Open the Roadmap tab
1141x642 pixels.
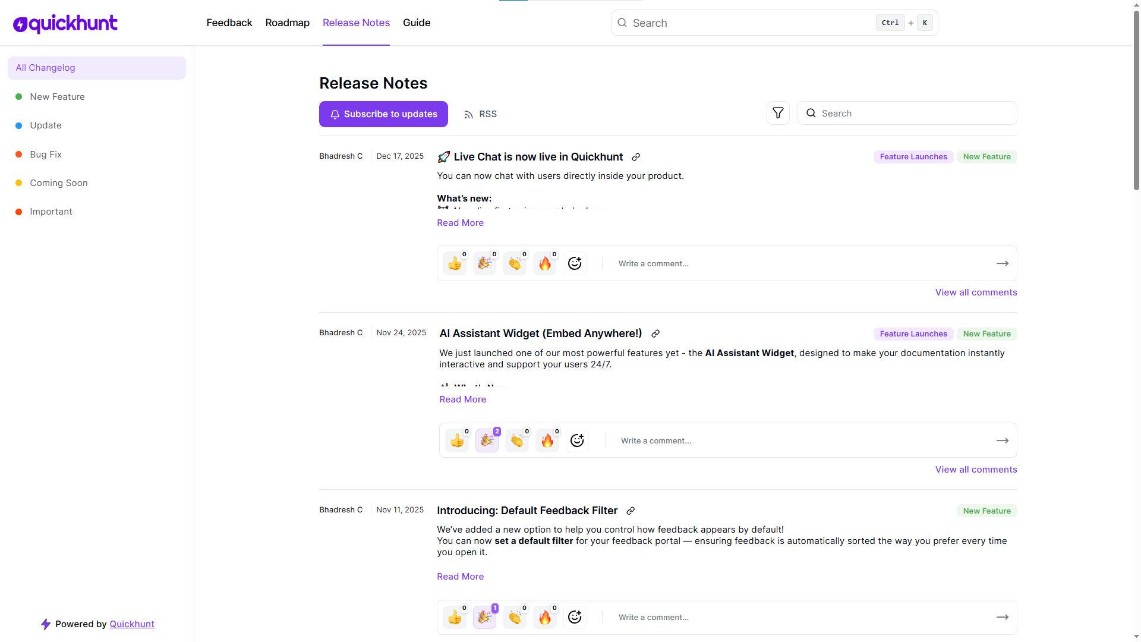point(288,23)
